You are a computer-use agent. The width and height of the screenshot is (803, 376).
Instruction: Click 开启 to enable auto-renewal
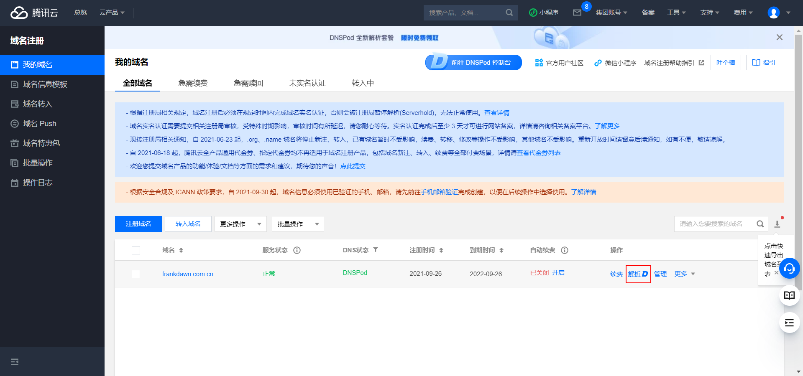point(558,273)
